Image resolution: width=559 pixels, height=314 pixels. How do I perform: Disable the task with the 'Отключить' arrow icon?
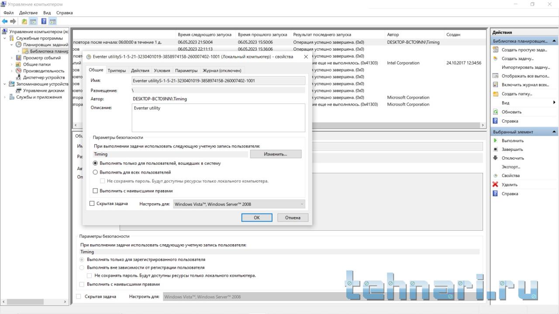[x=495, y=158]
